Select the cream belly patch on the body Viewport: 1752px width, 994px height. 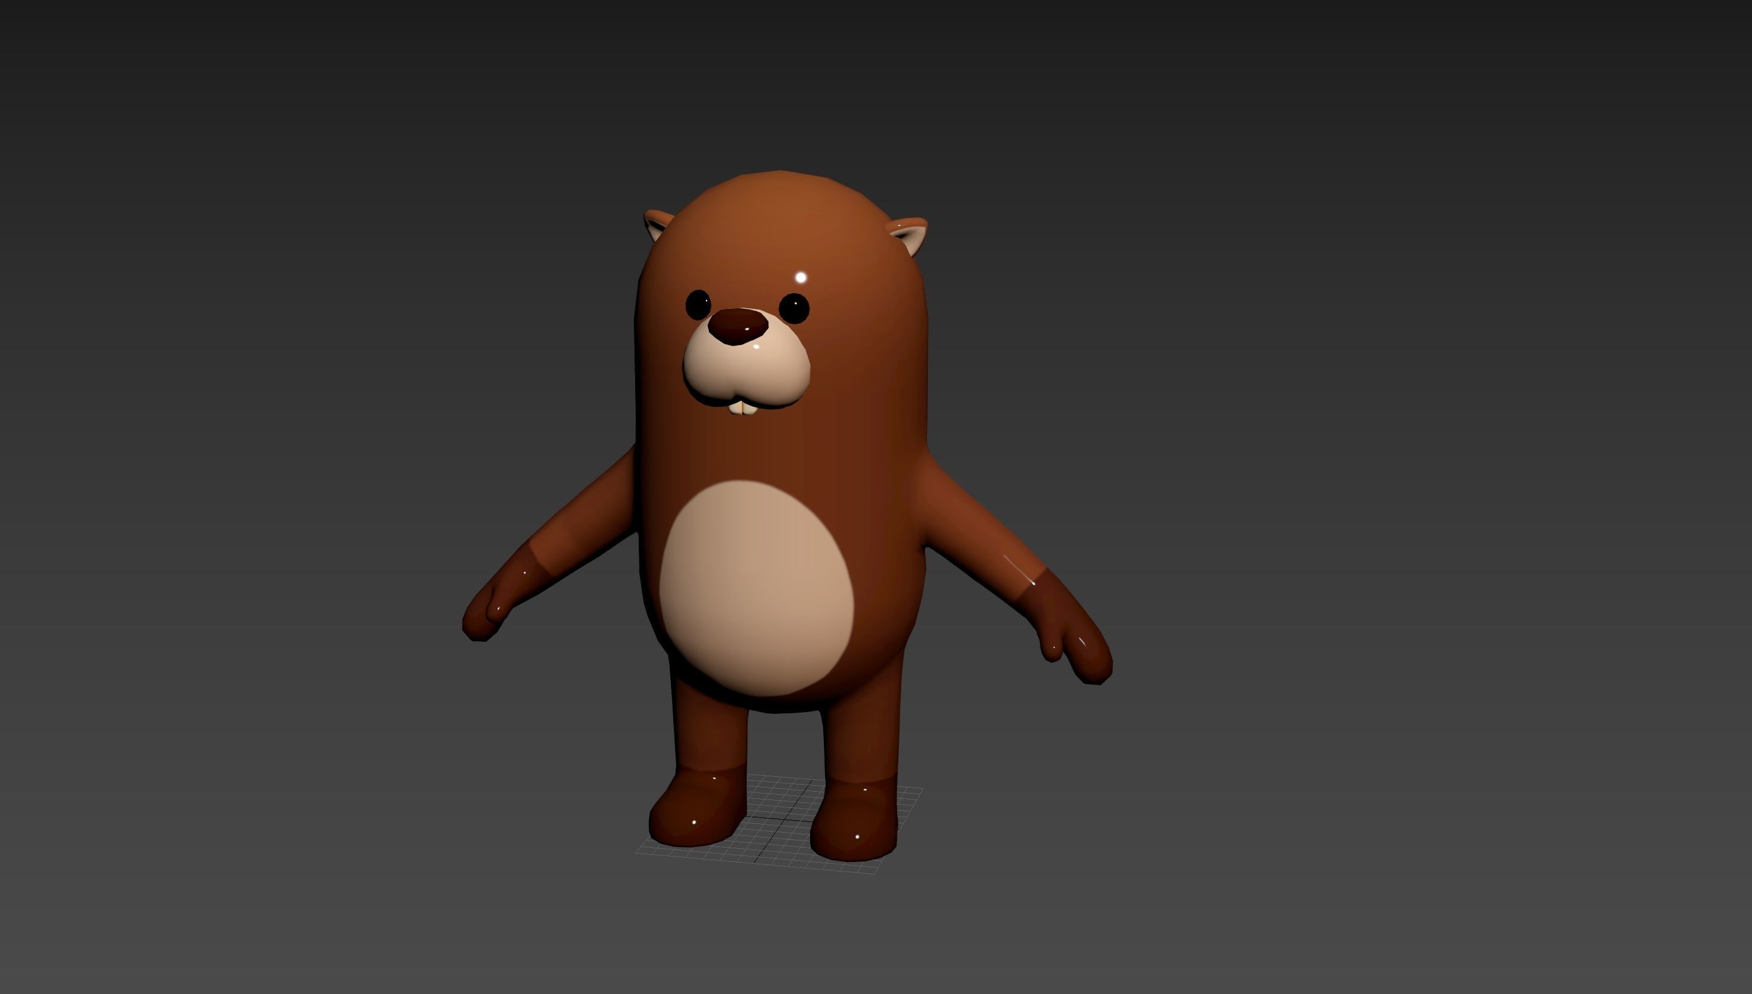[756, 588]
